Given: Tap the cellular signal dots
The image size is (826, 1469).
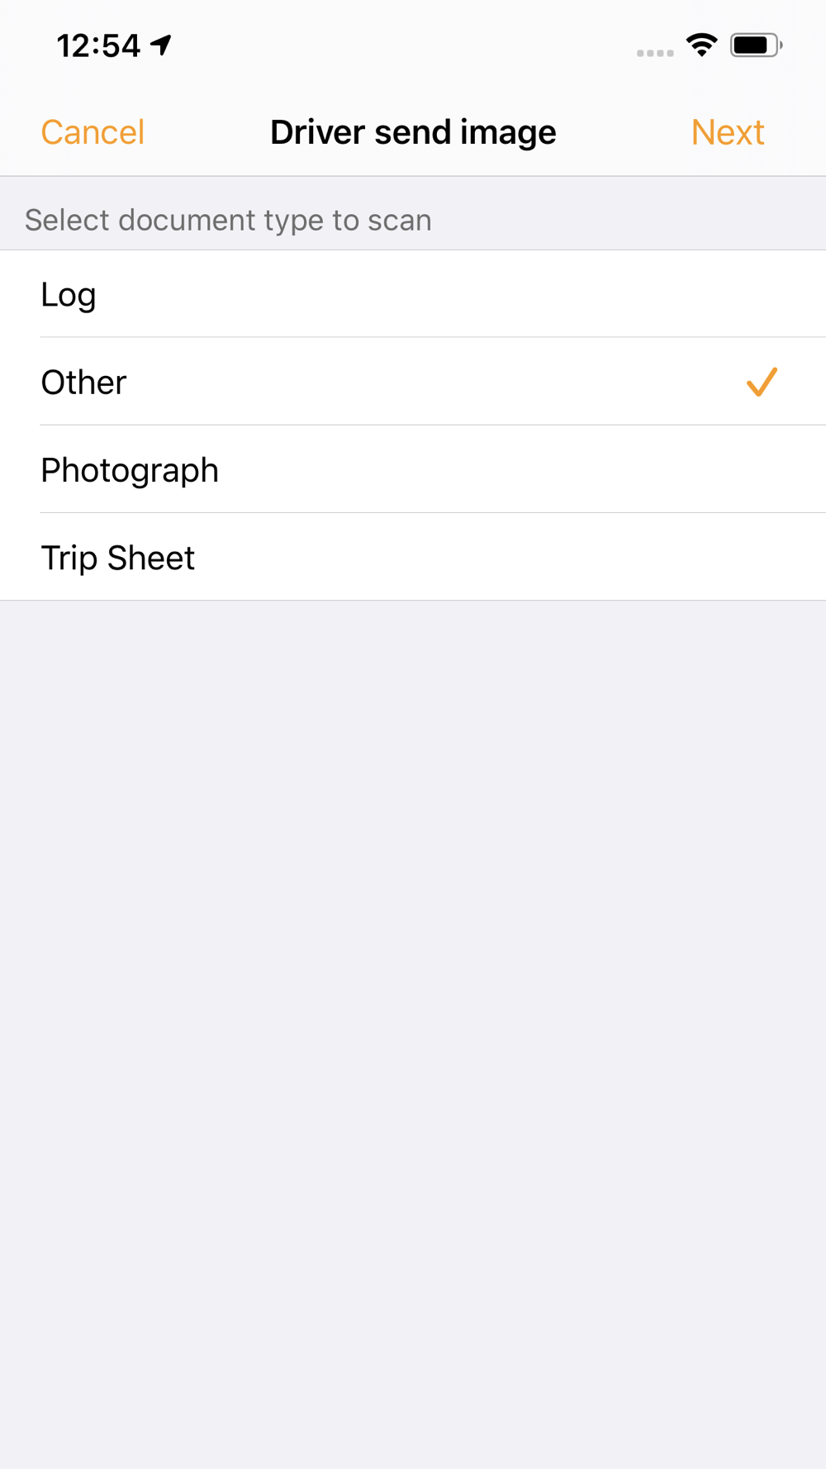Looking at the screenshot, I should [x=655, y=53].
